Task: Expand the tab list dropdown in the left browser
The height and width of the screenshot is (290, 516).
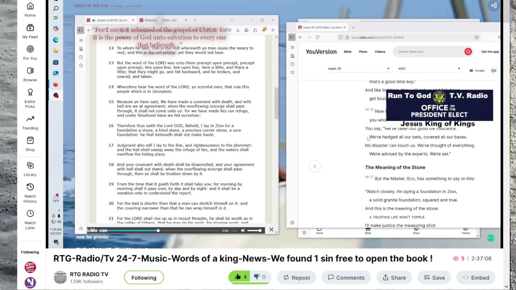Action: tap(231, 20)
